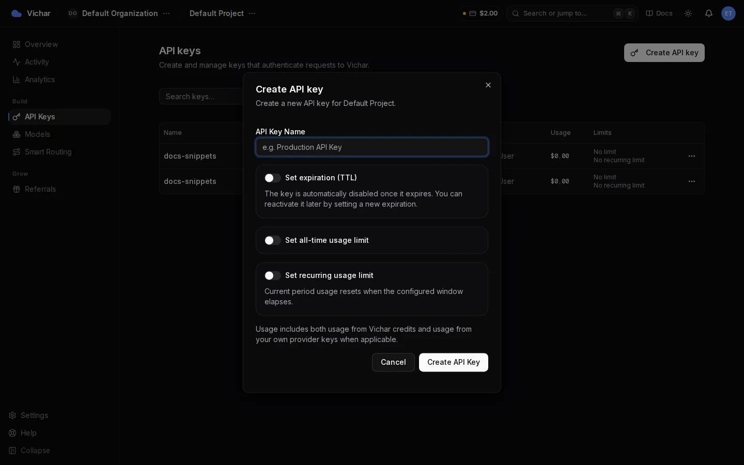Image resolution: width=744 pixels, height=465 pixels.
Task: Click the Overview grid icon
Action: point(17,44)
